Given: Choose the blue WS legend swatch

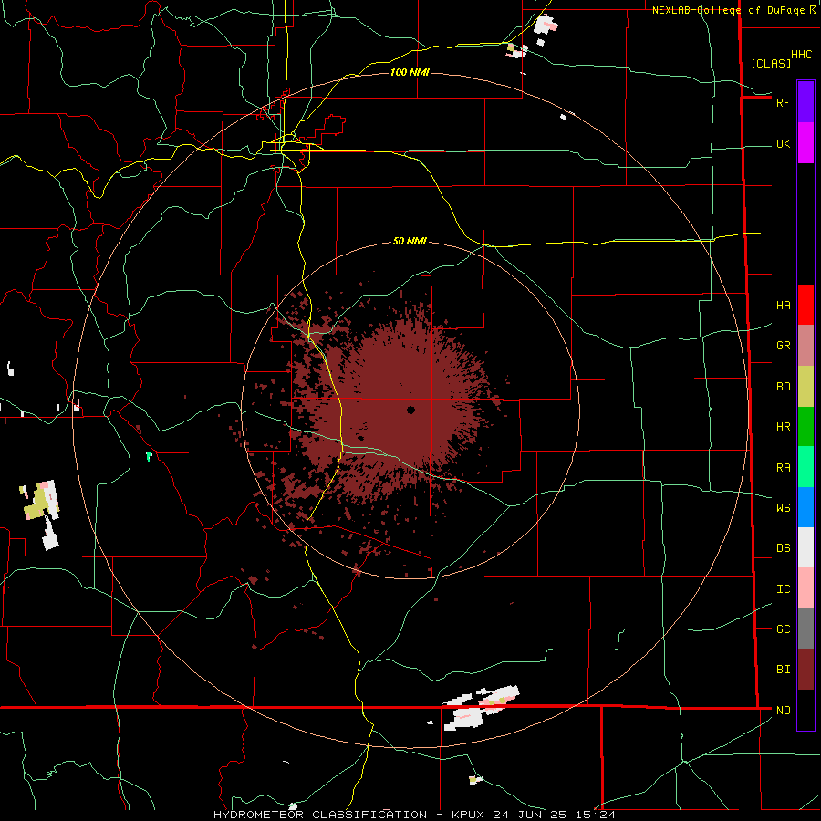Looking at the screenshot, I should [805, 507].
